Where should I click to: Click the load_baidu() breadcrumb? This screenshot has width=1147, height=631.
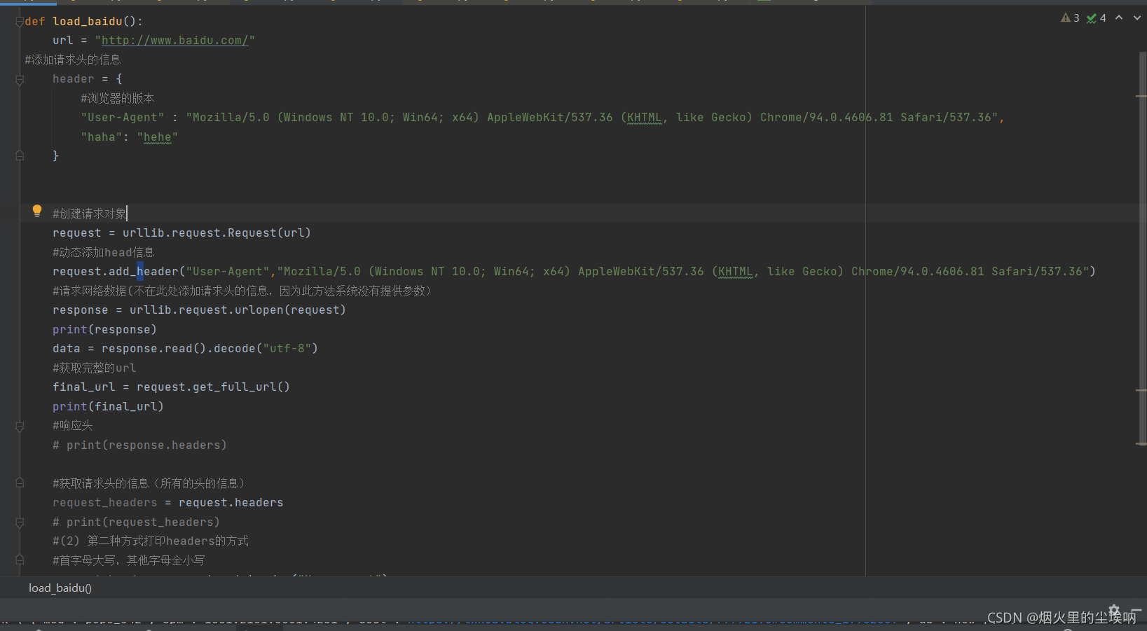point(60,588)
